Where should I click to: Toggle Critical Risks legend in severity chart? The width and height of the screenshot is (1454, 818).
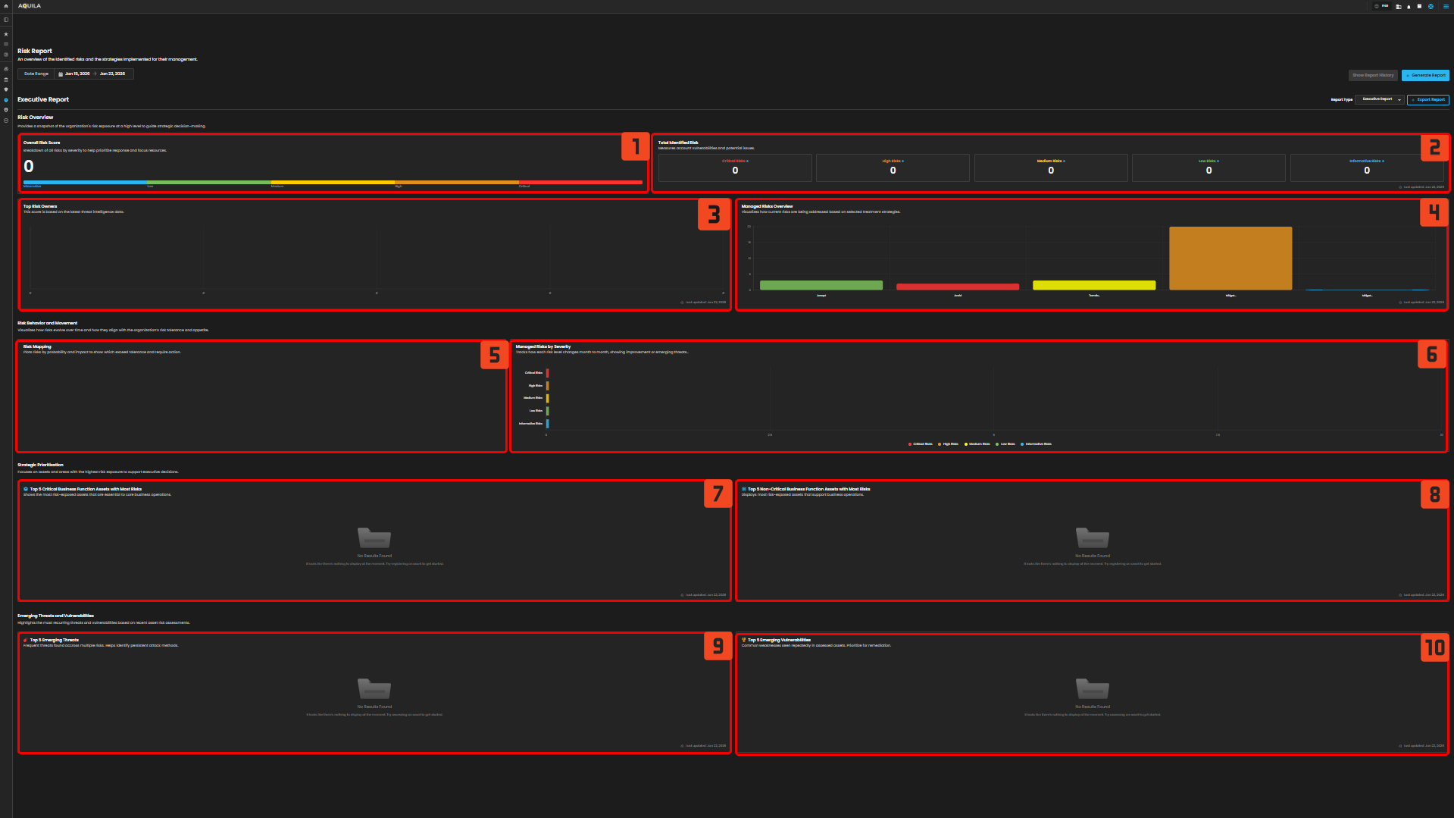921,444
